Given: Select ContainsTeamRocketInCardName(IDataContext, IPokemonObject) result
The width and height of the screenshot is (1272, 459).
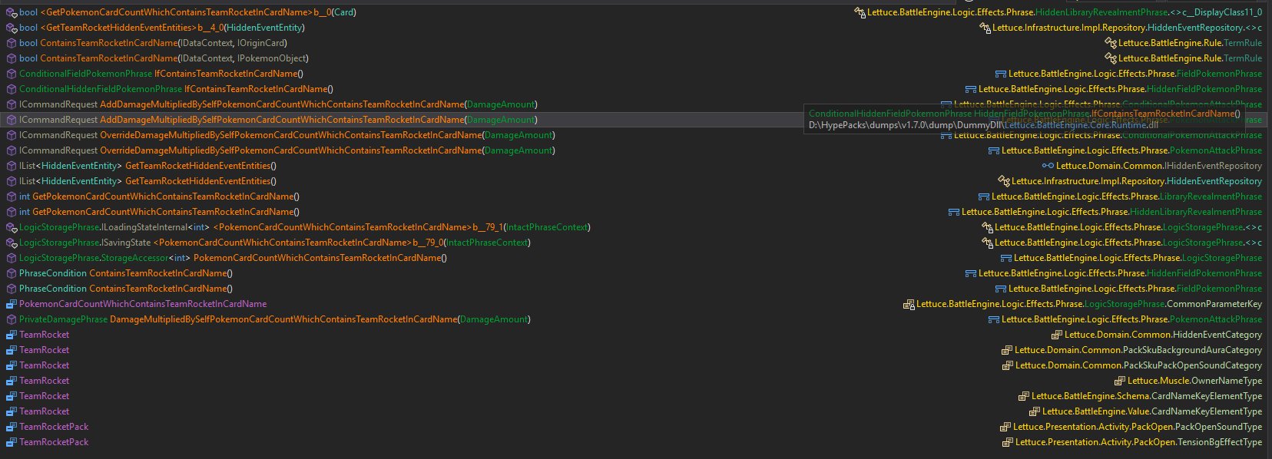Looking at the screenshot, I should [x=164, y=58].
